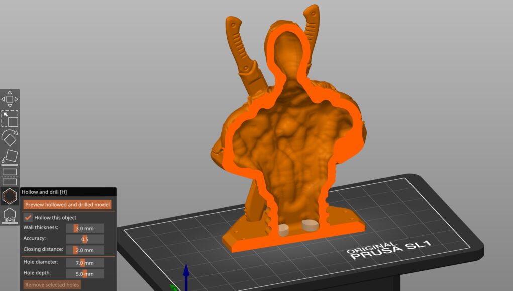Adjust the Closing distance slider
This screenshot has height=291, width=513.
pyautogui.click(x=85, y=250)
